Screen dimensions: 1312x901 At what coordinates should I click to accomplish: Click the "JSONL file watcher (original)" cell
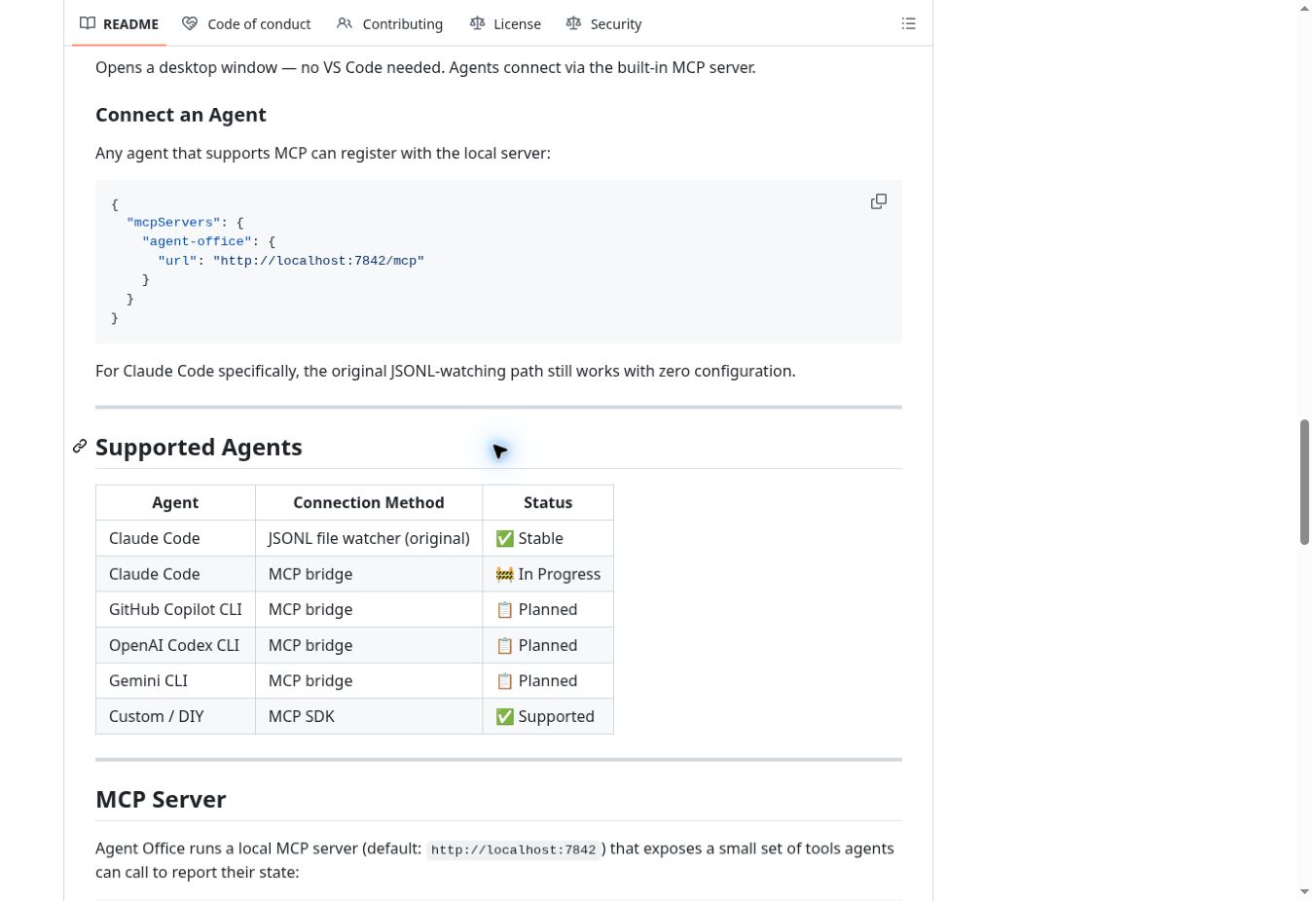point(369,538)
